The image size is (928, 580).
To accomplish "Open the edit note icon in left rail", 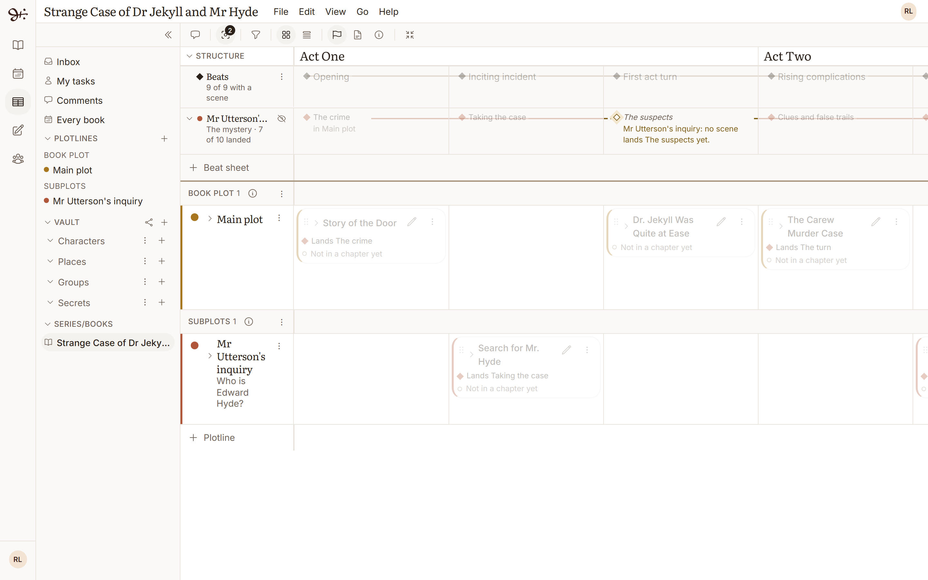I will pyautogui.click(x=18, y=130).
